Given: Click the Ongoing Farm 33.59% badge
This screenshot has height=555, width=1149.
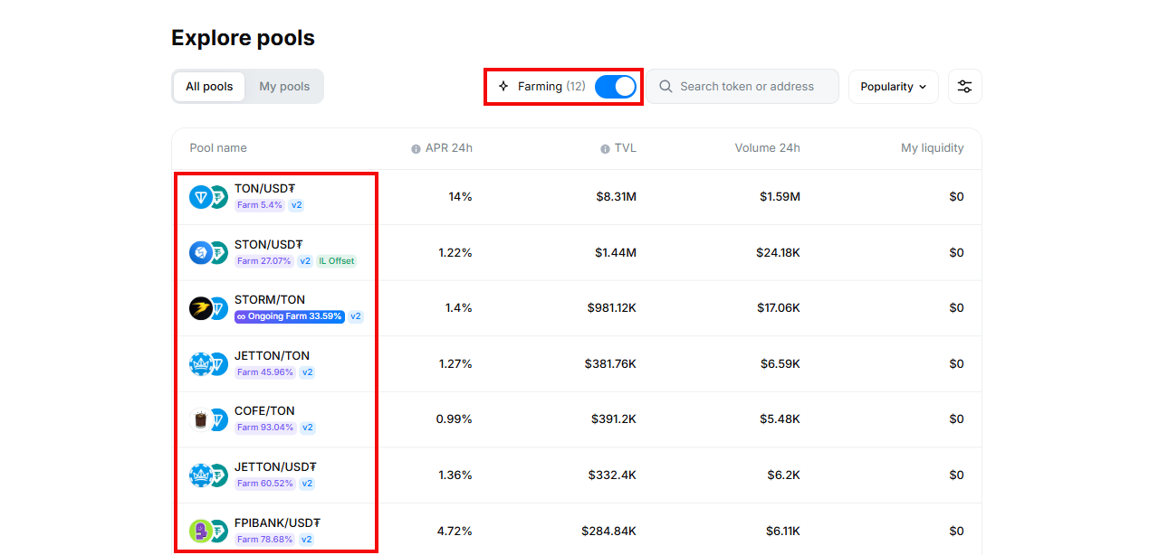Looking at the screenshot, I should [290, 316].
